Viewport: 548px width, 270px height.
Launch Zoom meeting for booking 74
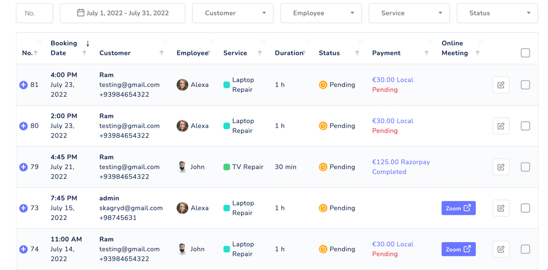[x=458, y=249]
